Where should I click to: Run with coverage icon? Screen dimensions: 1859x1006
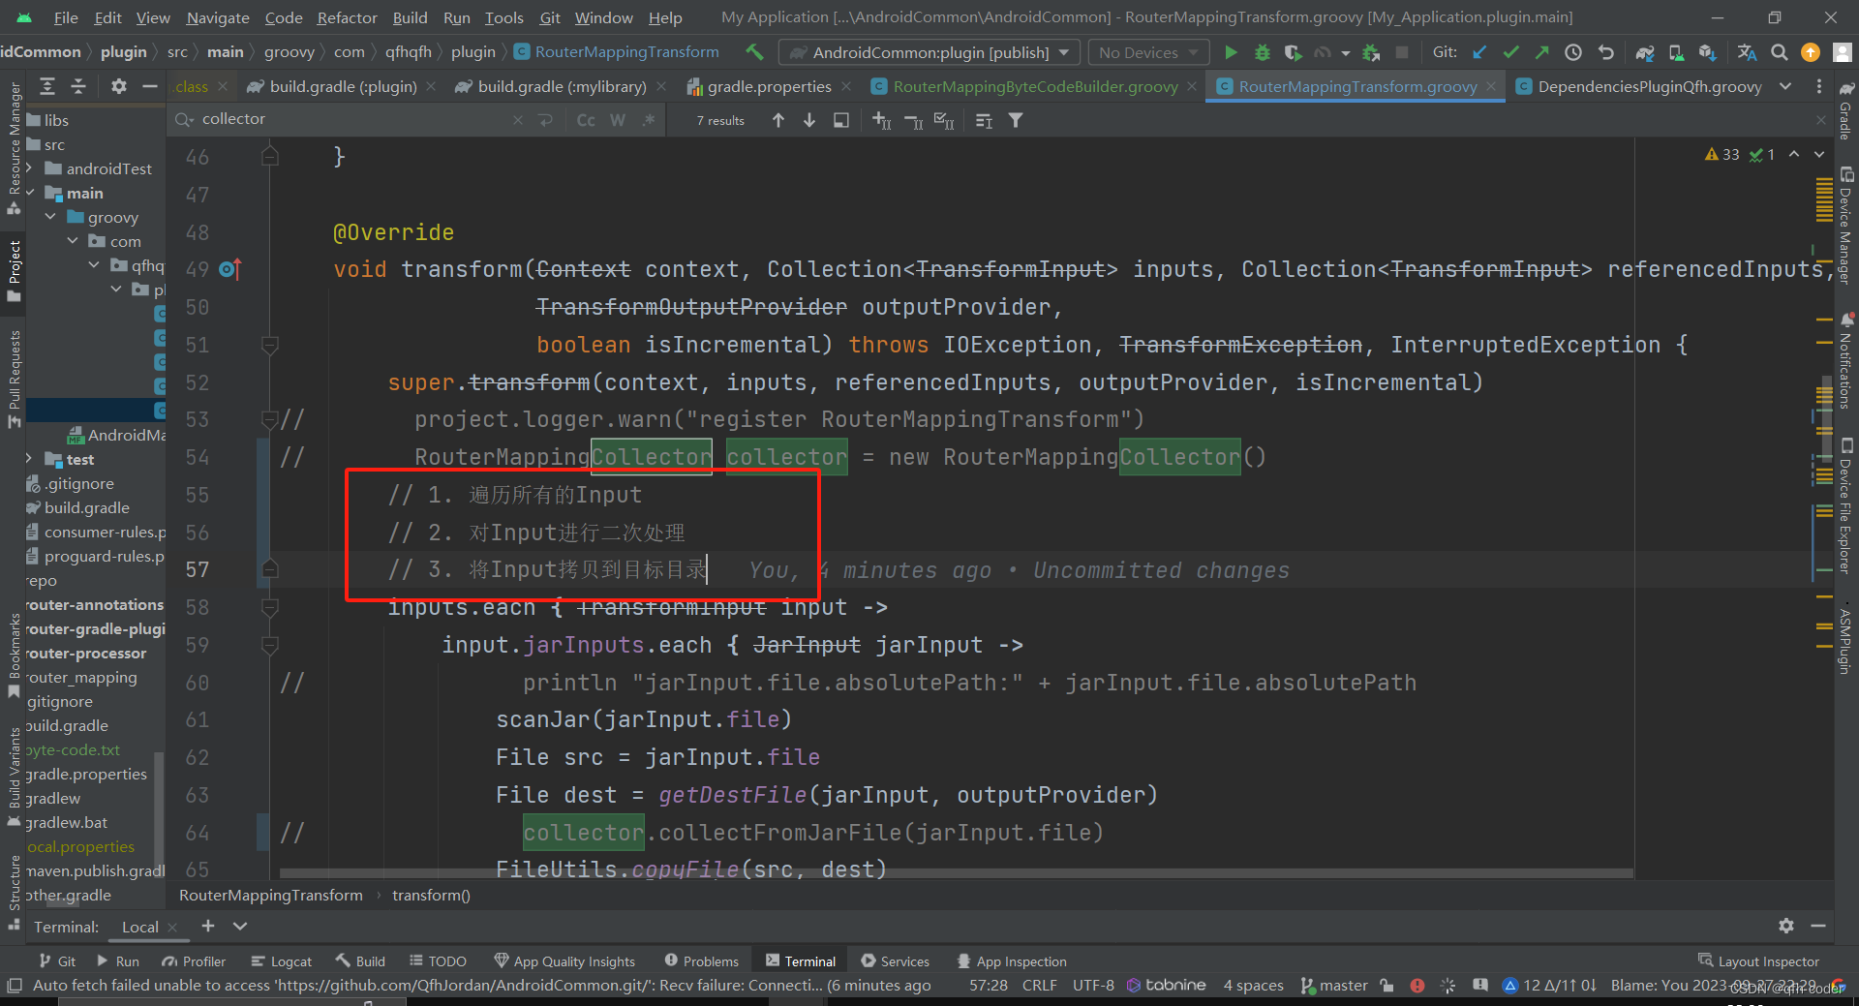[1293, 52]
